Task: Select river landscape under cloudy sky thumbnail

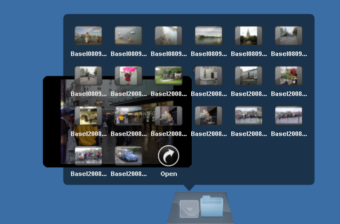Action: 208,35
